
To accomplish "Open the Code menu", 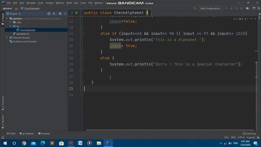I will tap(40, 3).
